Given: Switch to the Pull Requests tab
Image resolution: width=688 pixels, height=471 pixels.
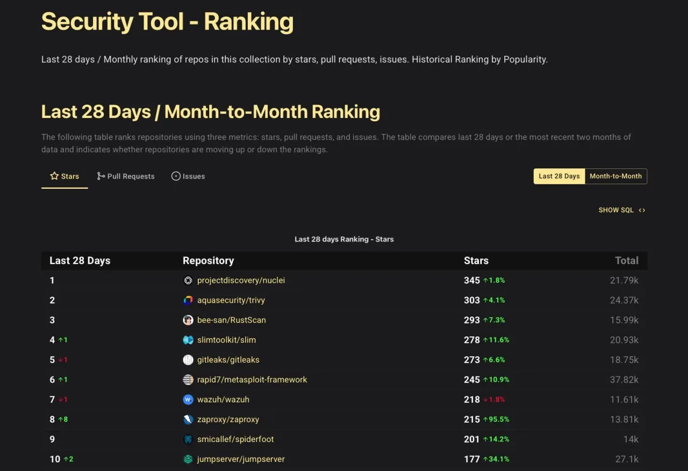Looking at the screenshot, I should (125, 176).
